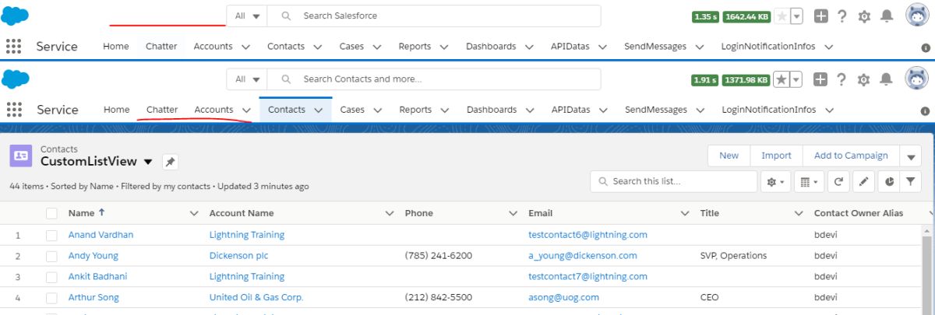Select checkbox for Arthur Song row
This screenshot has width=935, height=315.
click(51, 298)
